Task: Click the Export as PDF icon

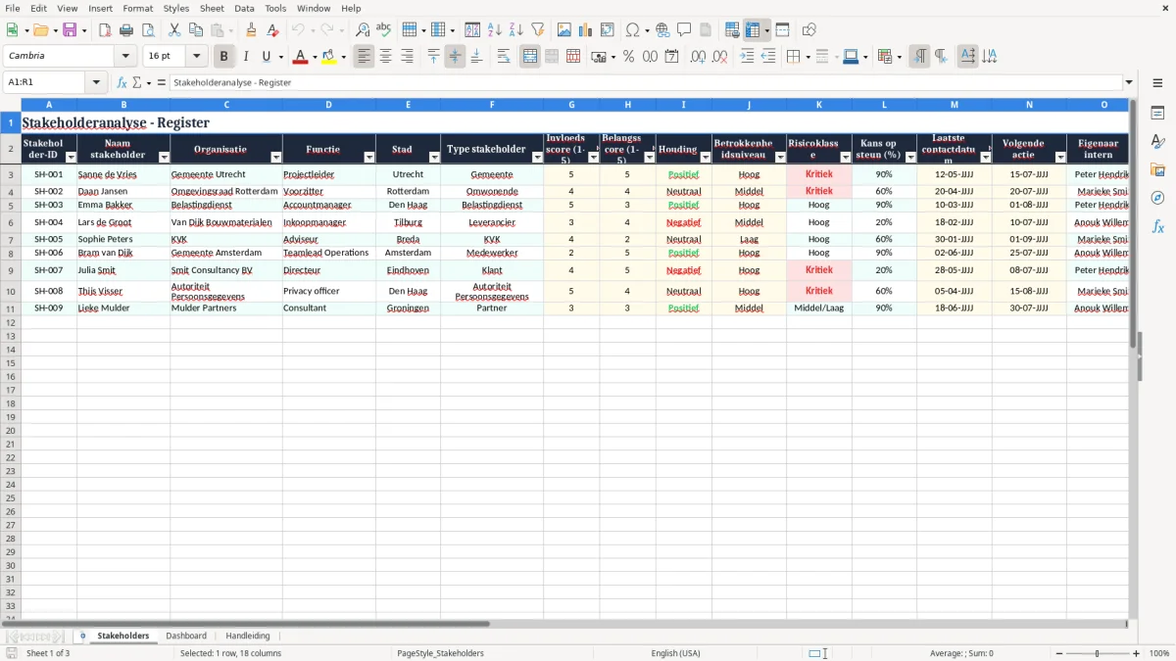Action: (x=105, y=30)
